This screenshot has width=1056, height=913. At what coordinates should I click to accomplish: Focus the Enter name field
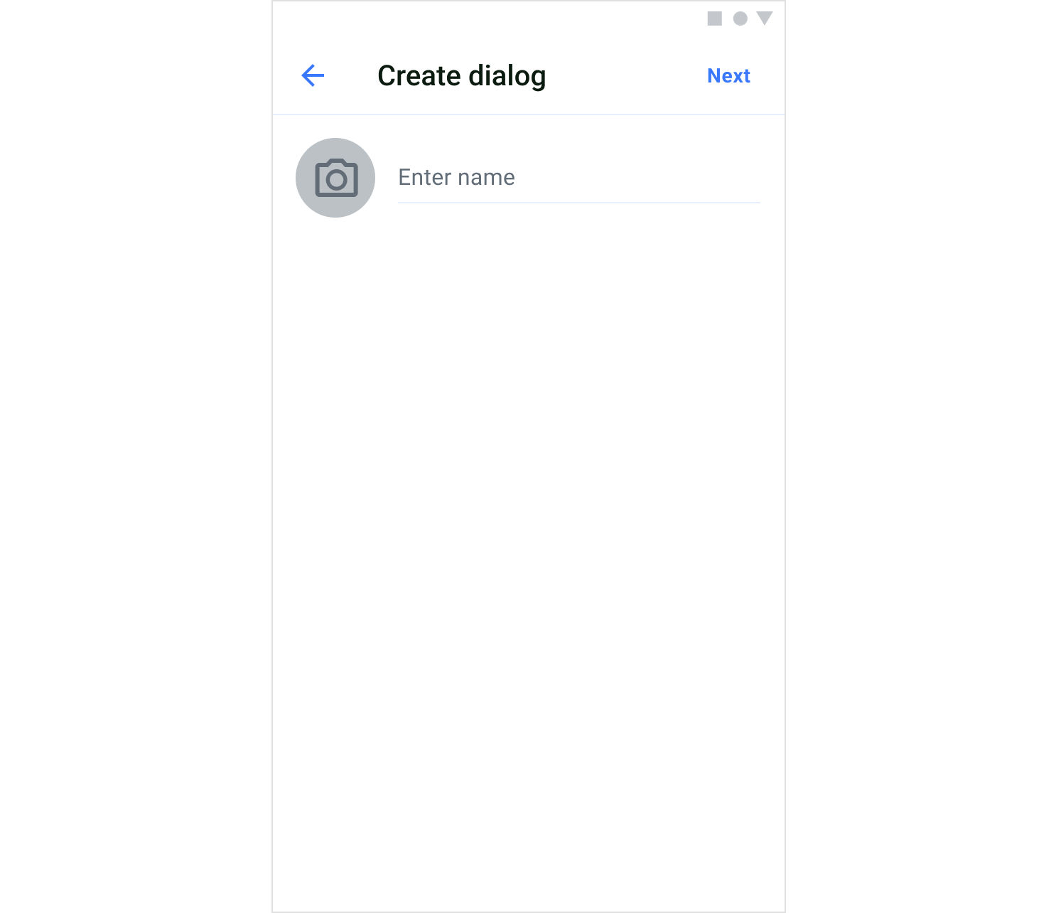click(x=579, y=178)
